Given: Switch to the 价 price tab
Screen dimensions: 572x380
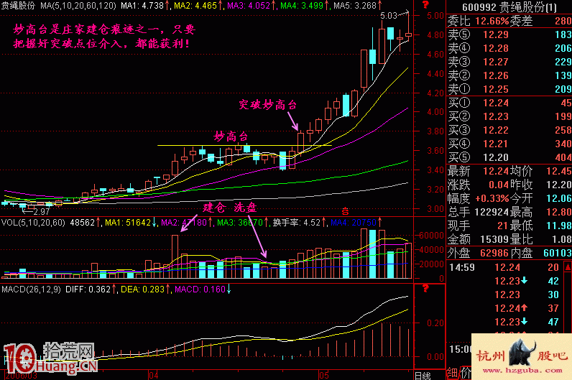Looking at the screenshot, I should click(x=466, y=373).
